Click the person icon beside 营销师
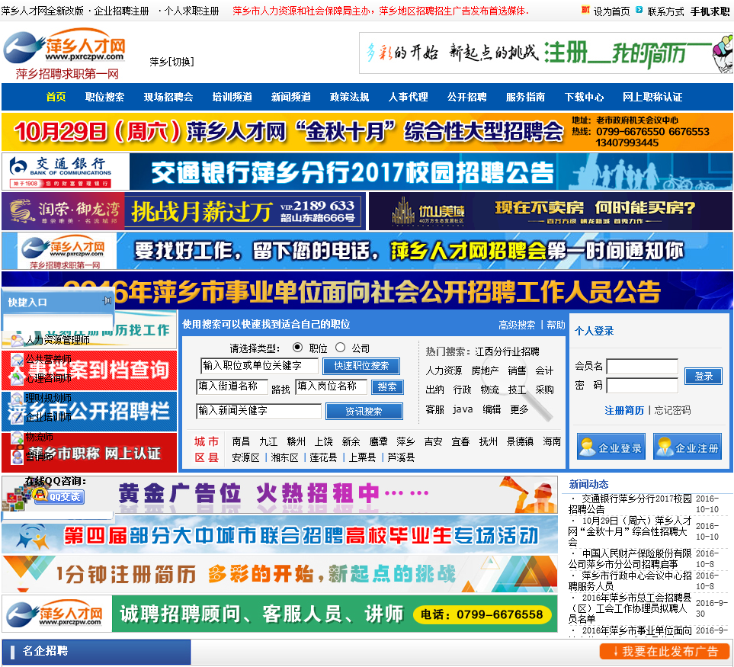 click(x=18, y=457)
